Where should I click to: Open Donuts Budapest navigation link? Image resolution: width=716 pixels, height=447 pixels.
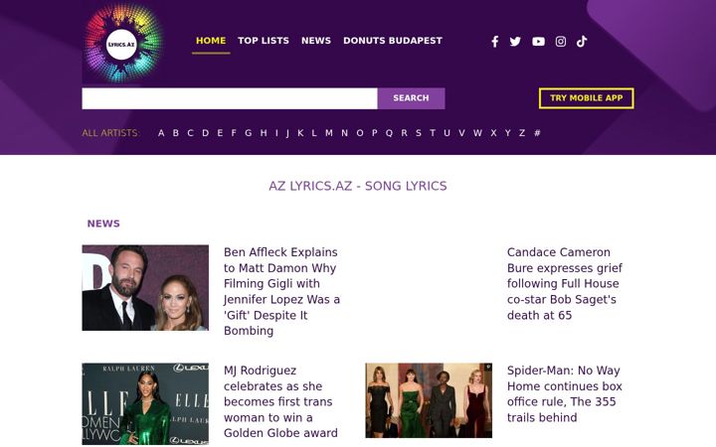point(393,41)
